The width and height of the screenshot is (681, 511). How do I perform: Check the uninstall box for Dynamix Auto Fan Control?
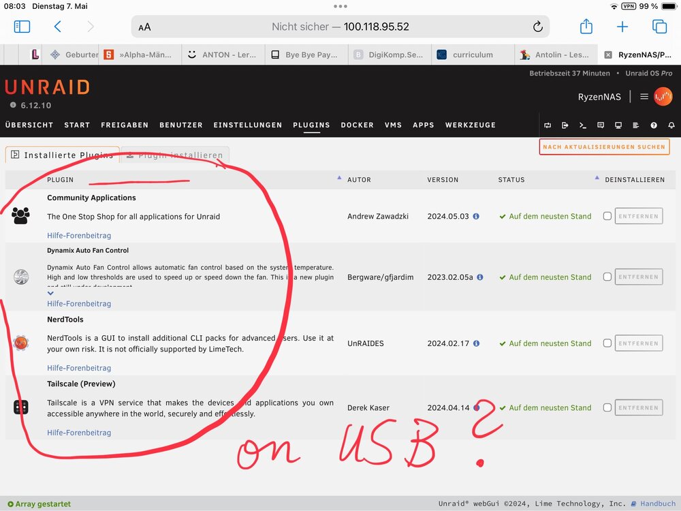[607, 277]
